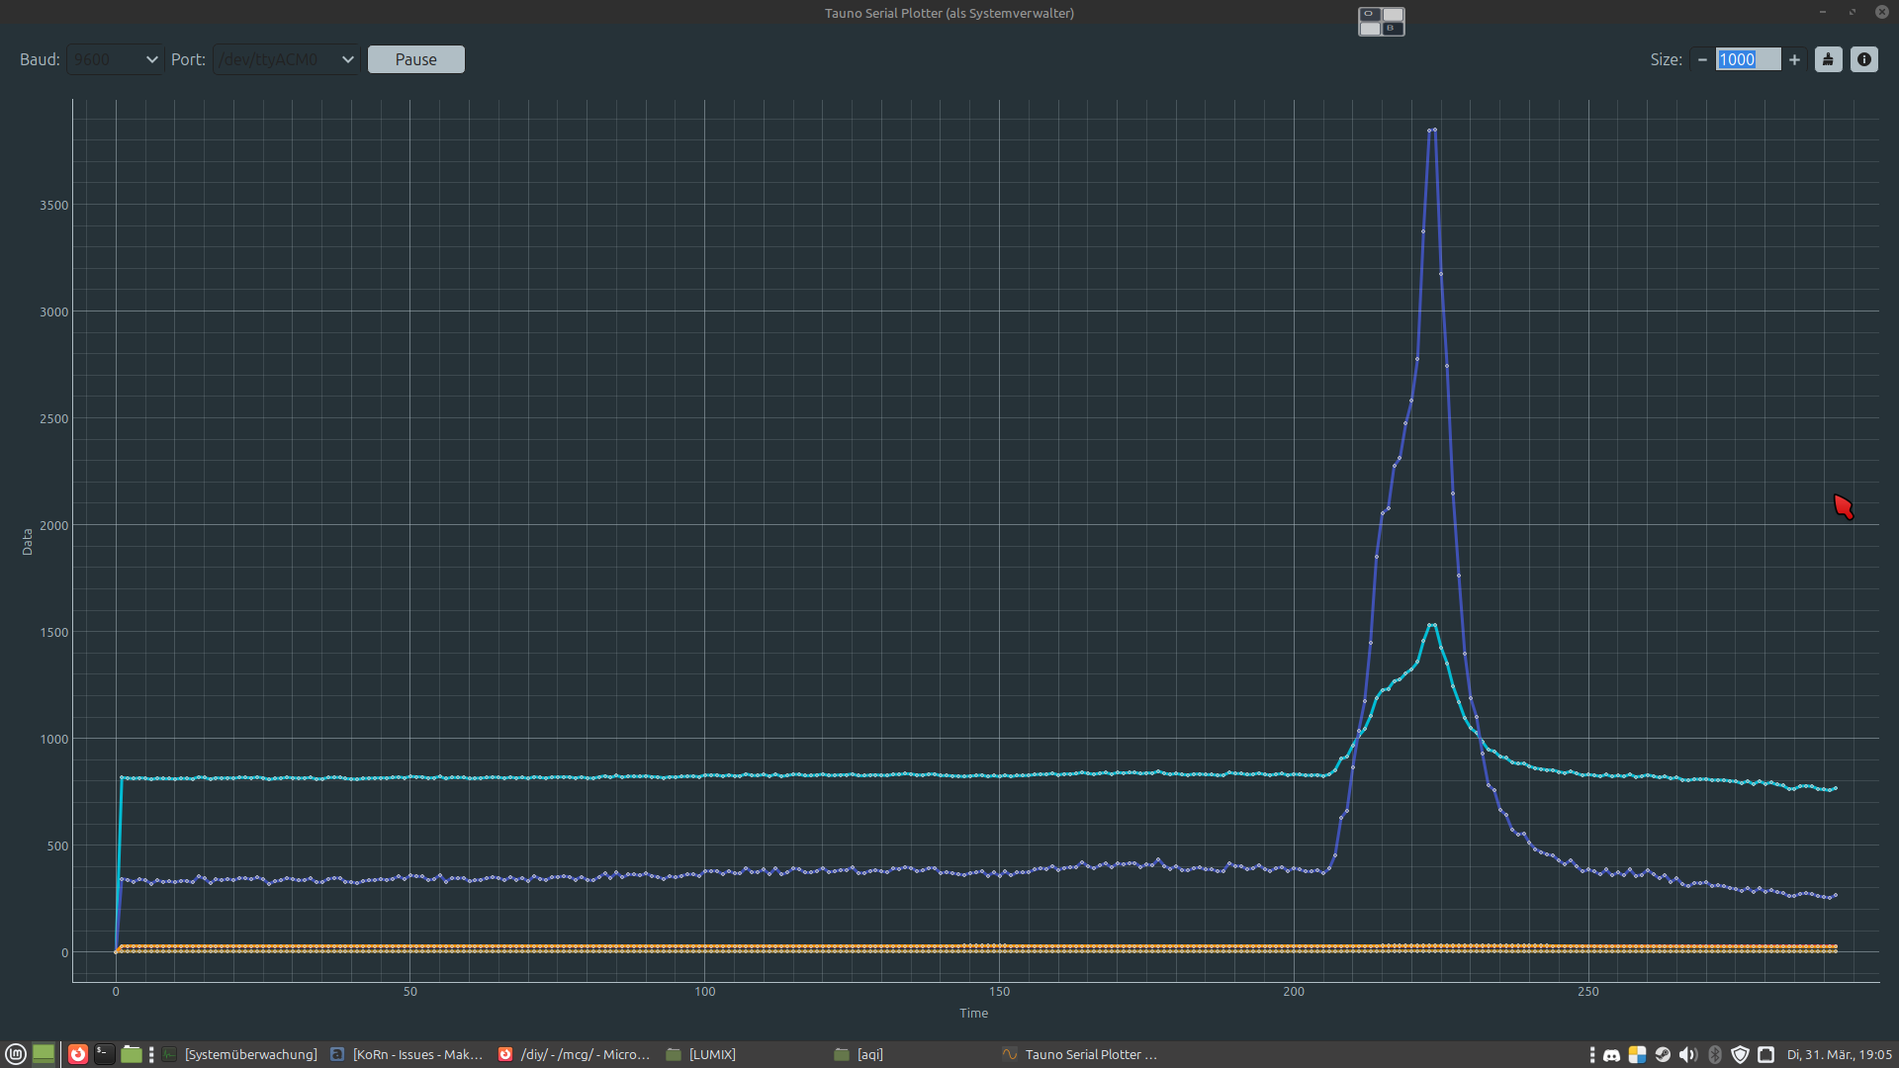Image resolution: width=1899 pixels, height=1068 pixels.
Task: Click the Bluetooth tray icon
Action: point(1715,1055)
